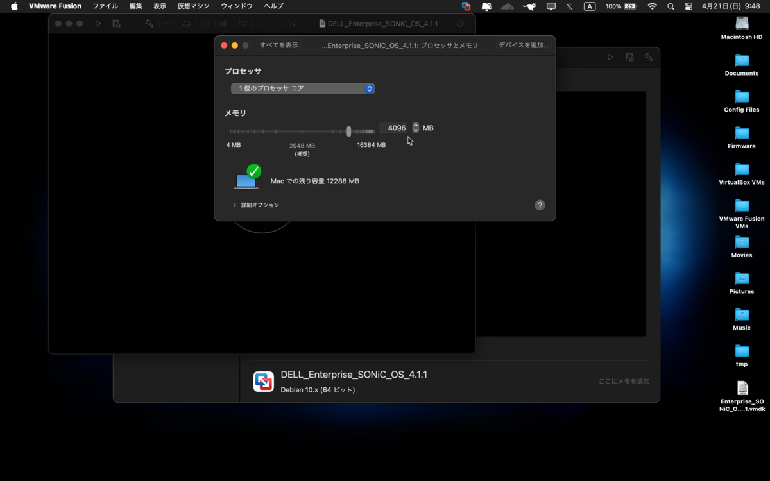Open snapshots icon in the DELL_Enterprise_SONiC_OS VM window
Screen dimensions: 770x481
[x=116, y=24]
